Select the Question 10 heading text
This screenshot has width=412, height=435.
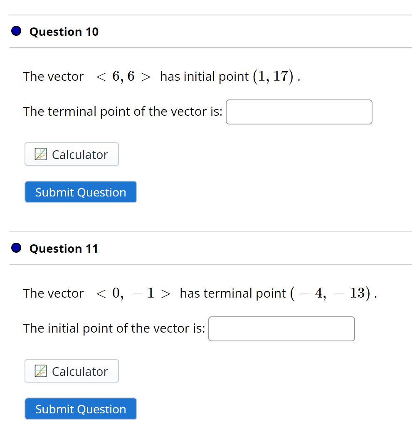click(x=64, y=32)
